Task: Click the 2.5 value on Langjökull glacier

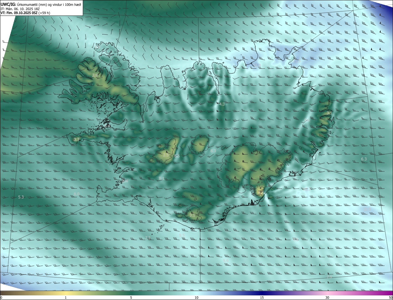Action: tap(165, 155)
